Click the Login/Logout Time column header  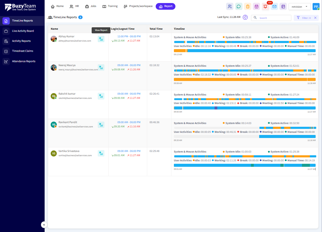123,29
